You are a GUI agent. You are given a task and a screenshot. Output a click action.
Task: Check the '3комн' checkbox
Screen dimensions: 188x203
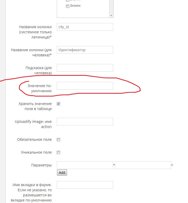tap(68, 6)
